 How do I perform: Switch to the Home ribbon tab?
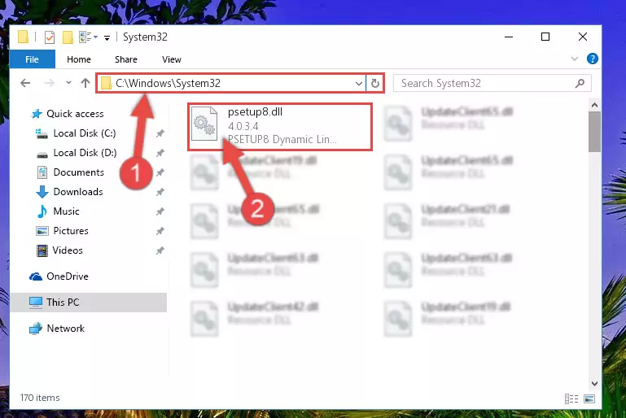[79, 59]
